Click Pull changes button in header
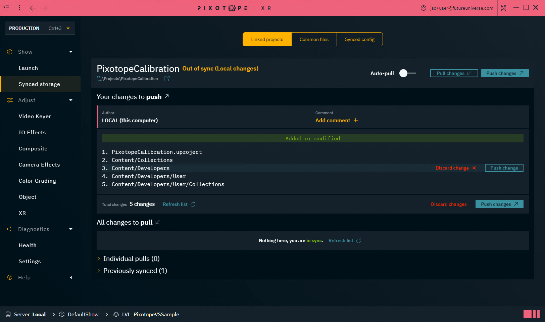 (454, 73)
